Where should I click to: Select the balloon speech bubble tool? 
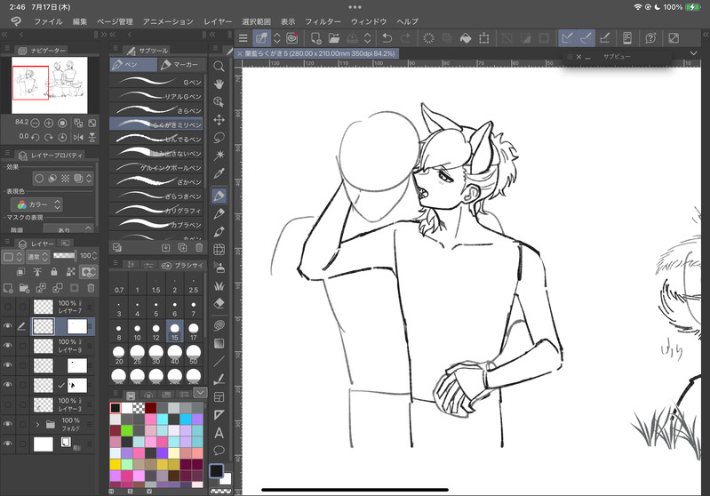219,451
